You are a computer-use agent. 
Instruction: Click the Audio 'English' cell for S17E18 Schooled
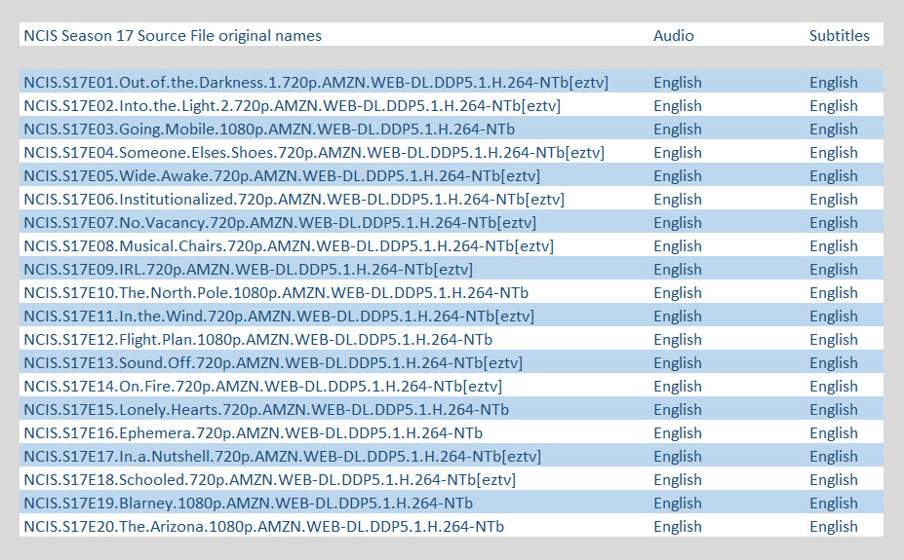(x=678, y=480)
